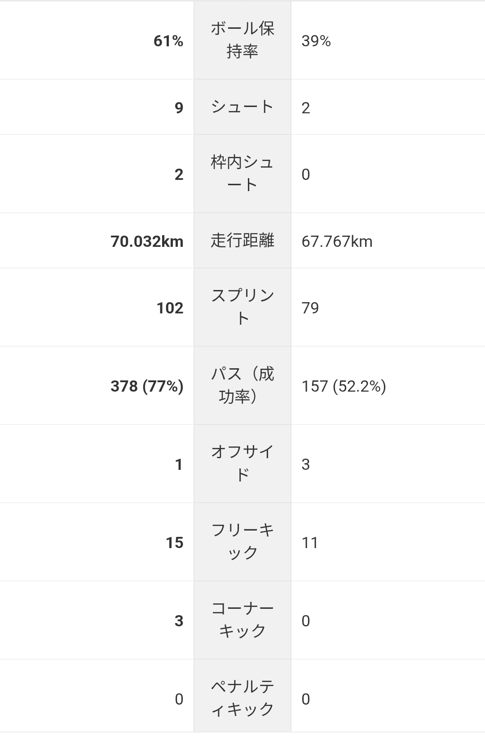Image resolution: width=485 pixels, height=741 pixels.
Task: Tap the 67.767km distance value
Action: [x=337, y=241]
